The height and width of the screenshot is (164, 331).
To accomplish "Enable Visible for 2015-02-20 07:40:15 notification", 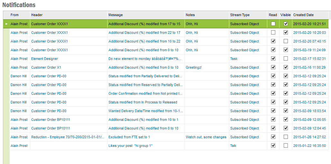I will (286, 41).
